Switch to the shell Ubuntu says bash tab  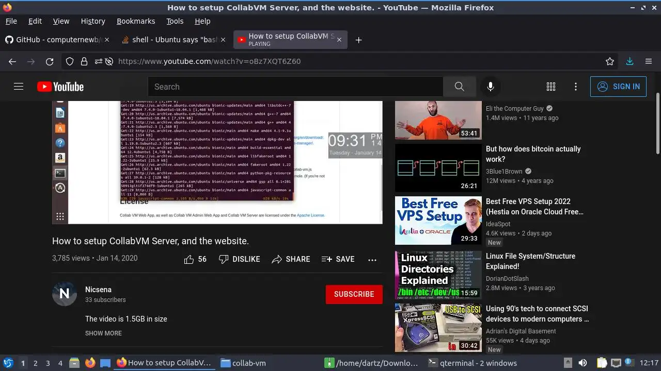tap(174, 40)
